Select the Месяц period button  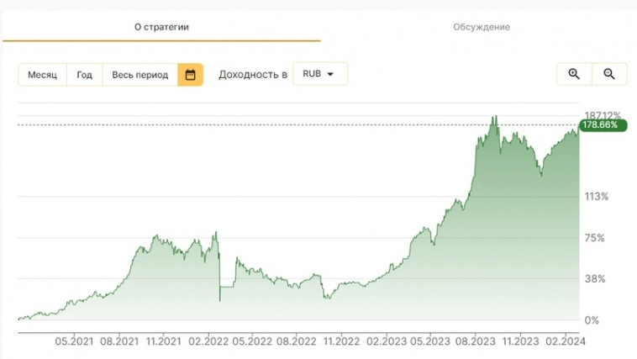42,75
